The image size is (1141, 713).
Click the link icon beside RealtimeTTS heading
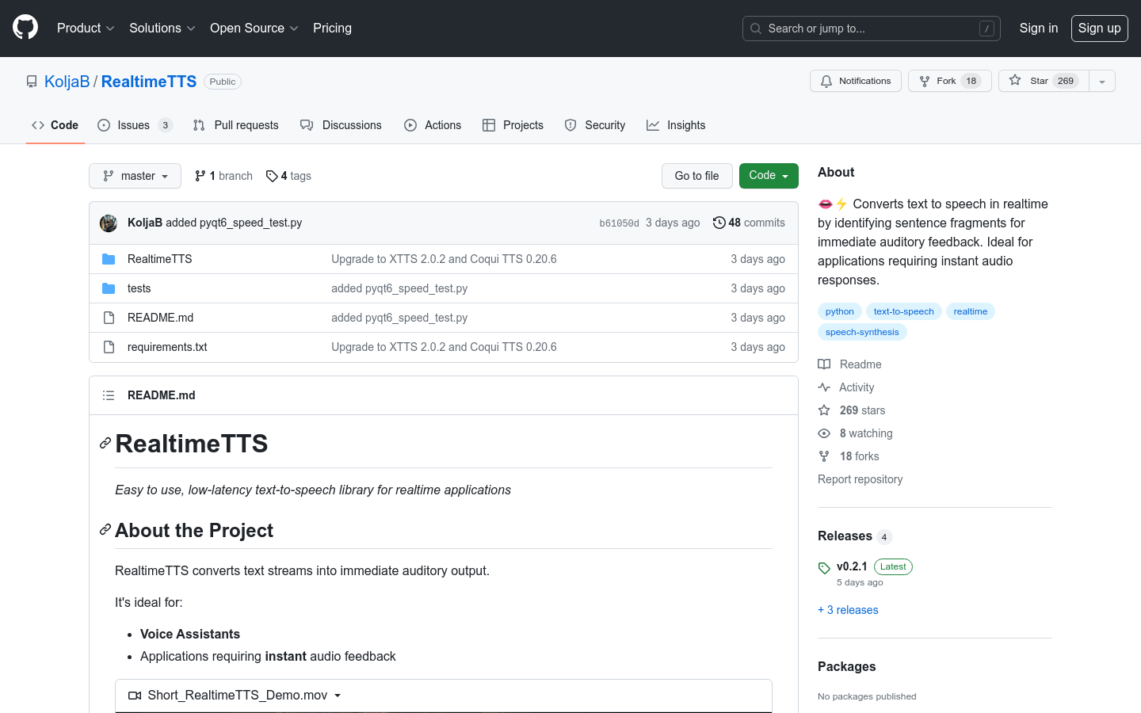(x=105, y=444)
